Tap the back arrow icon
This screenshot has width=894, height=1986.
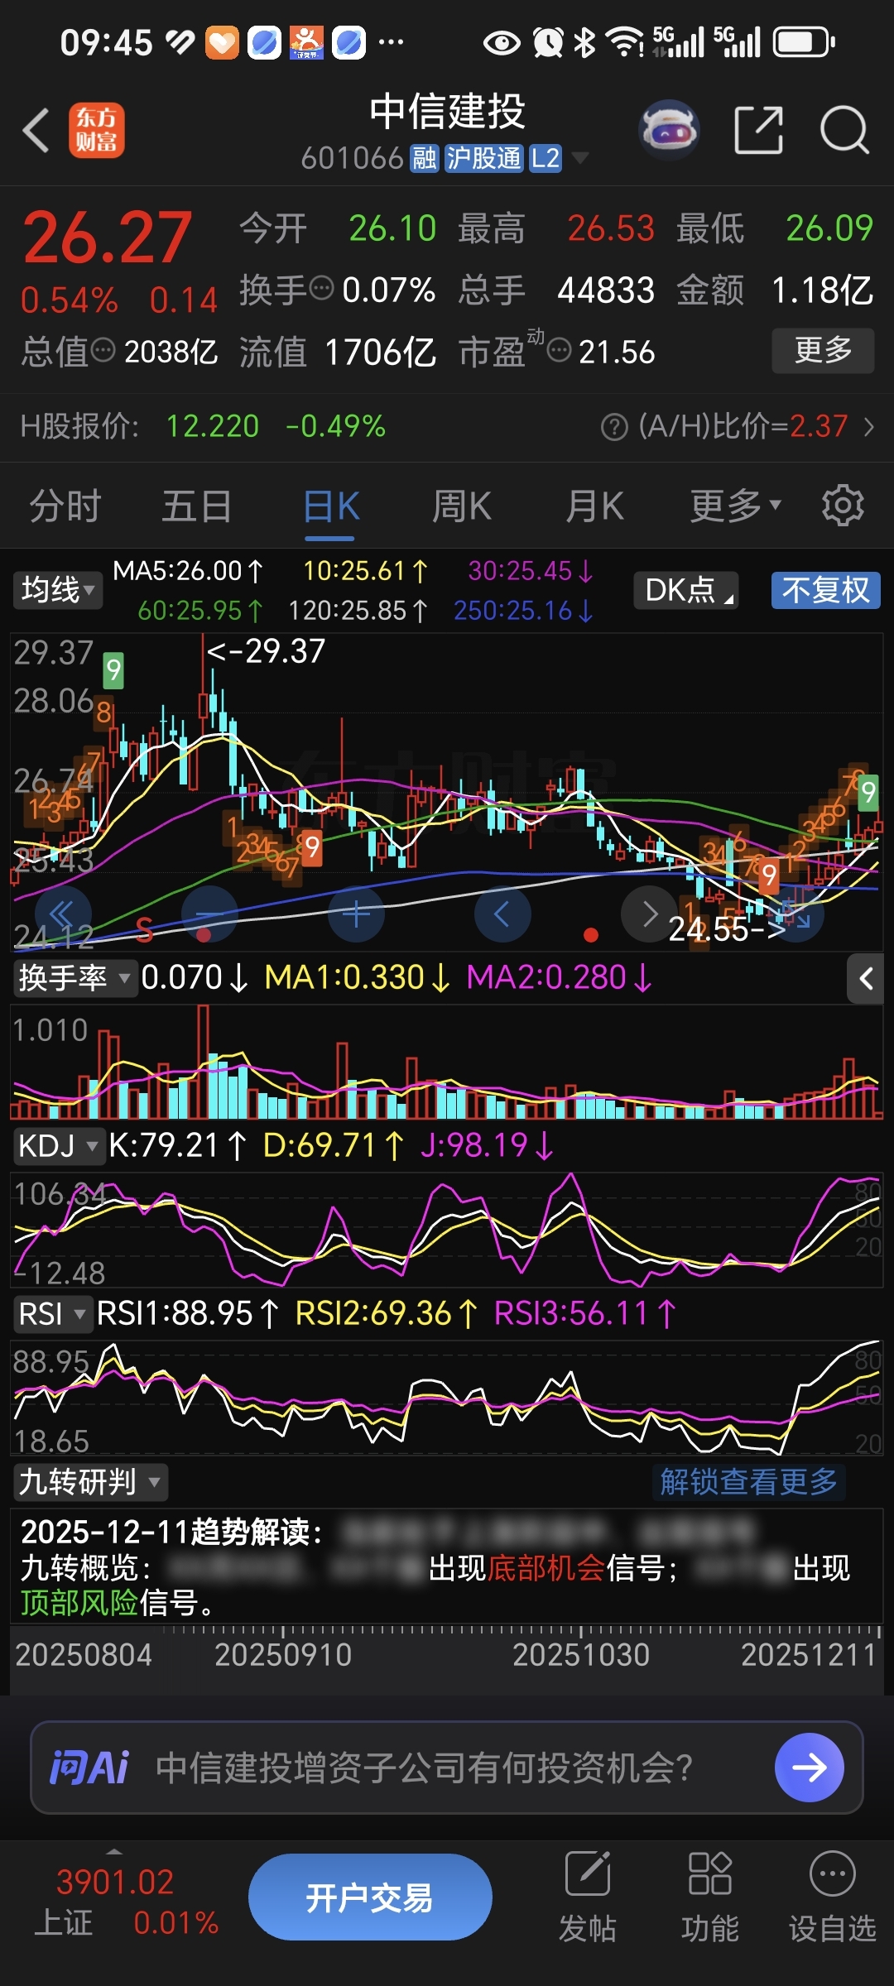click(x=36, y=131)
